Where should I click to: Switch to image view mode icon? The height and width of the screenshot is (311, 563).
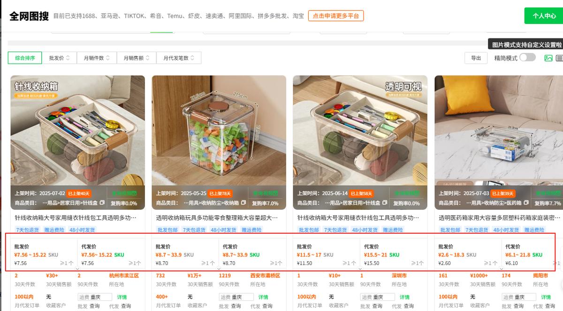548,58
